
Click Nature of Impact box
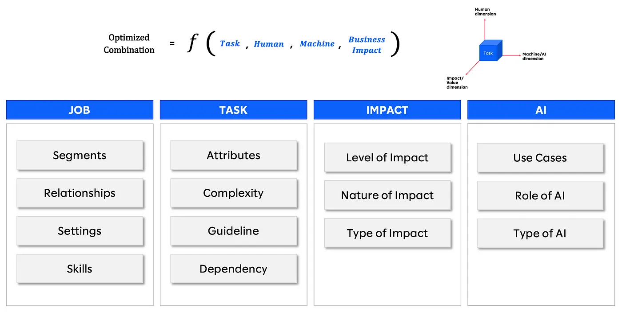387,195
